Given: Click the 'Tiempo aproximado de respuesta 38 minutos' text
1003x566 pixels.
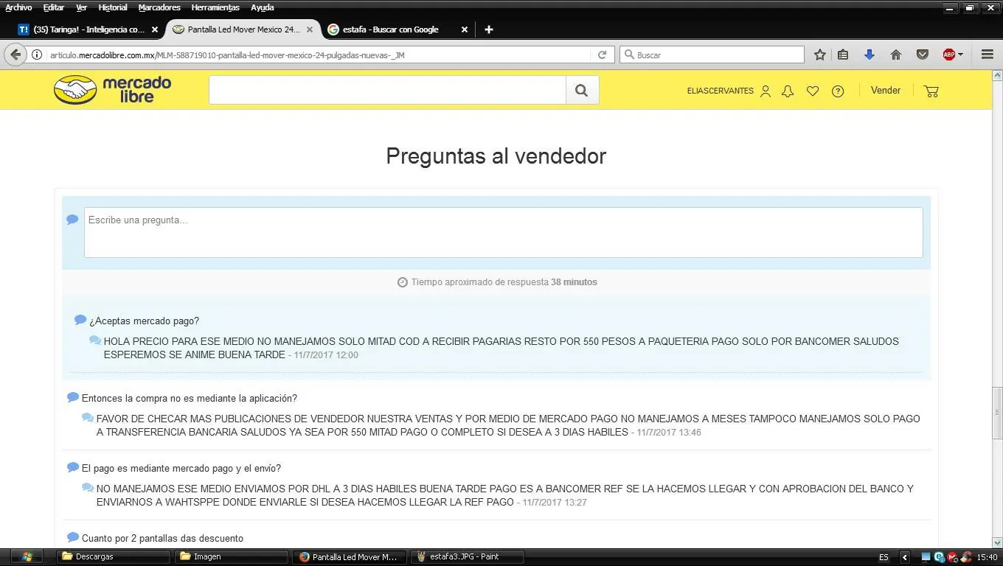Looking at the screenshot, I should click(504, 282).
